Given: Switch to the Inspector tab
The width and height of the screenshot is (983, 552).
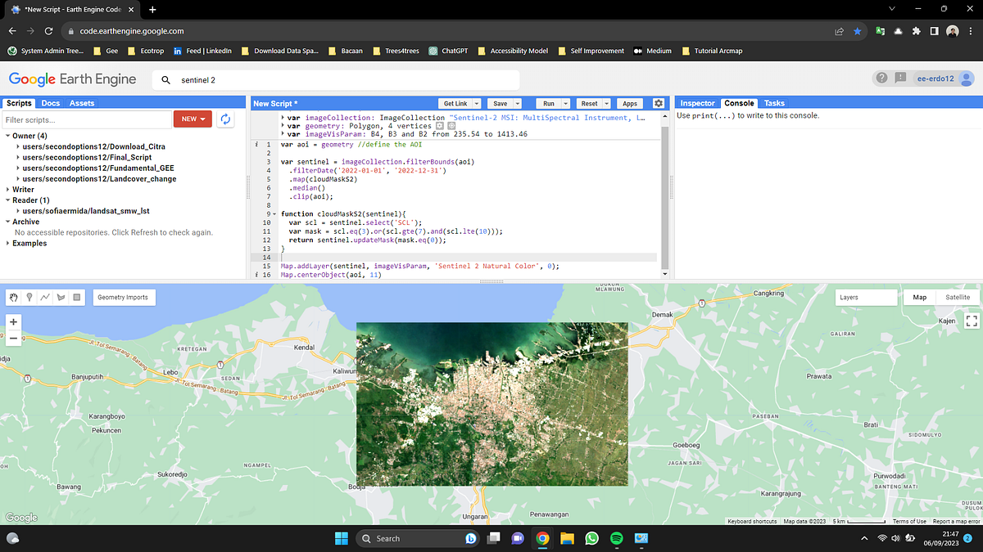Looking at the screenshot, I should 696,103.
